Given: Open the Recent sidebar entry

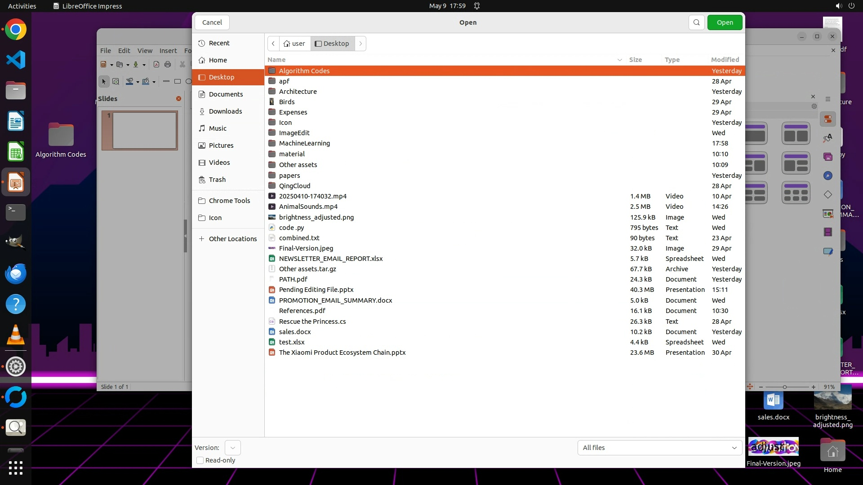Looking at the screenshot, I should point(219,43).
